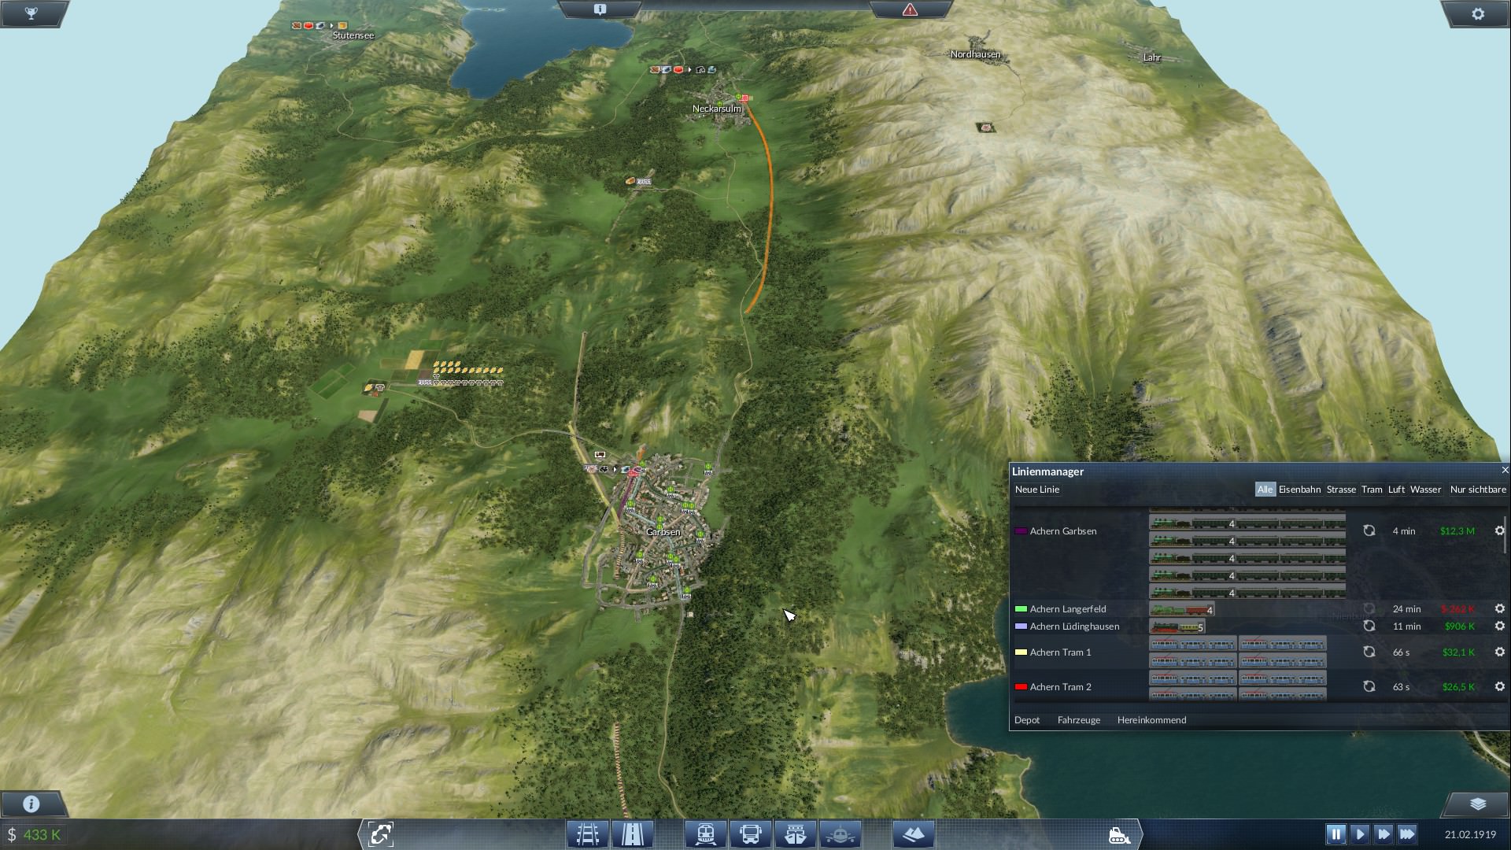Select the Alle line filter
The image size is (1511, 850).
pos(1265,490)
